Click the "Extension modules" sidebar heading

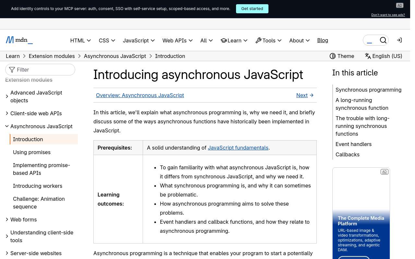(29, 80)
